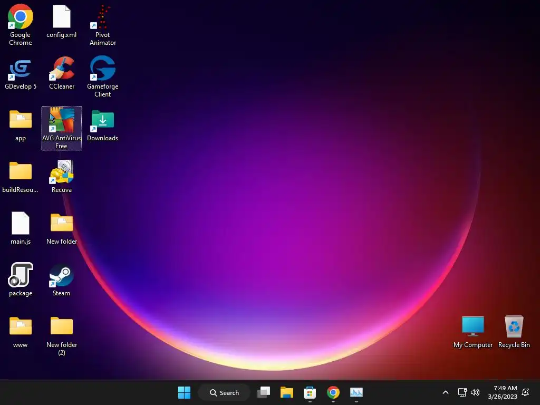Open File Explorer from taskbar

[286, 392]
